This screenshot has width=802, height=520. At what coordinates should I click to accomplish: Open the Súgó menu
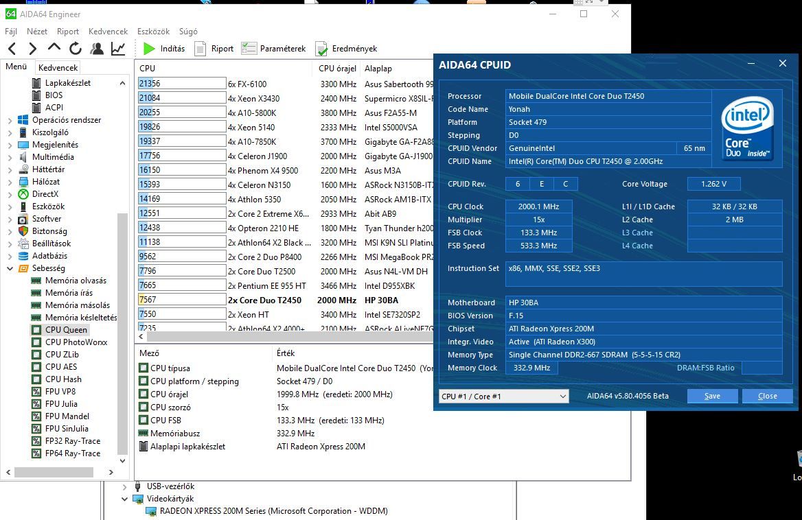[188, 32]
